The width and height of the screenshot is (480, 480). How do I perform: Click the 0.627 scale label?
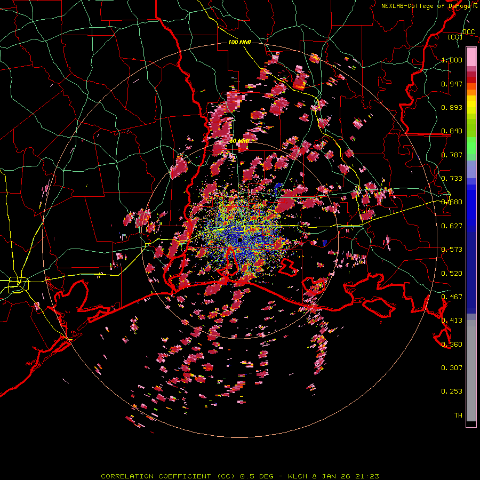[x=452, y=226]
